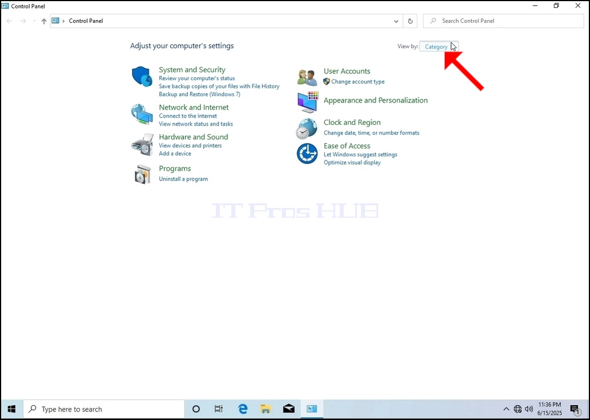
Task: Open the recent locations dropdown arrow
Action: [34, 21]
